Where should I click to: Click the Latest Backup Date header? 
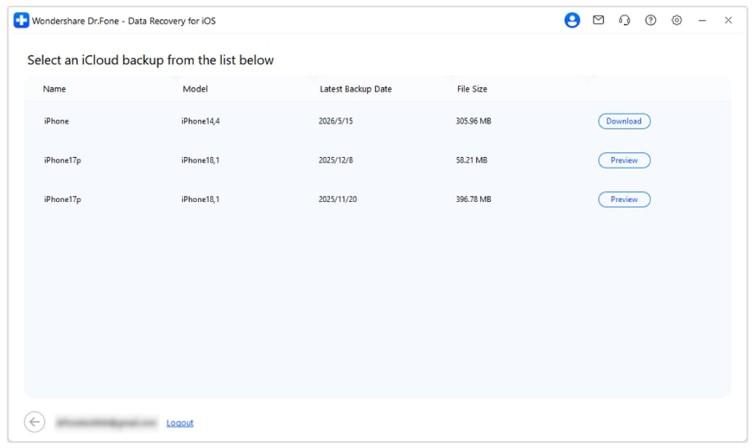pyautogui.click(x=356, y=89)
